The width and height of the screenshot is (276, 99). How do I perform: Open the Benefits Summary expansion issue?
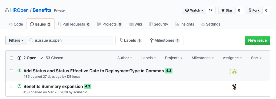coord(53,86)
